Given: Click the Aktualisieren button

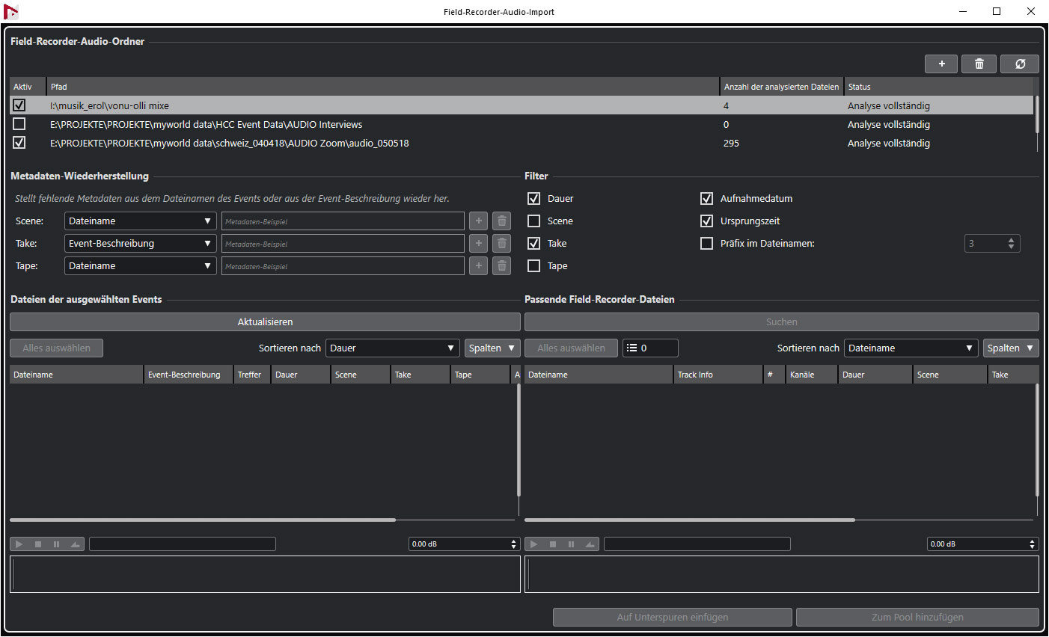Looking at the screenshot, I should click(x=265, y=322).
